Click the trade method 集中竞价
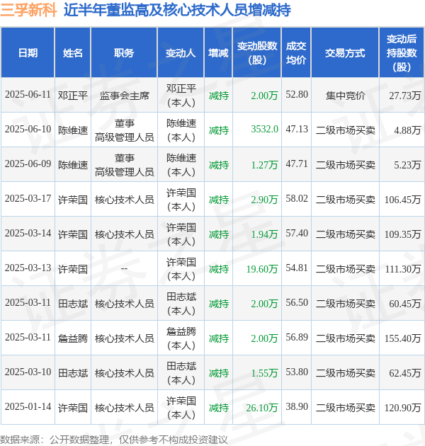The width and height of the screenshot is (425, 446). pos(345,96)
